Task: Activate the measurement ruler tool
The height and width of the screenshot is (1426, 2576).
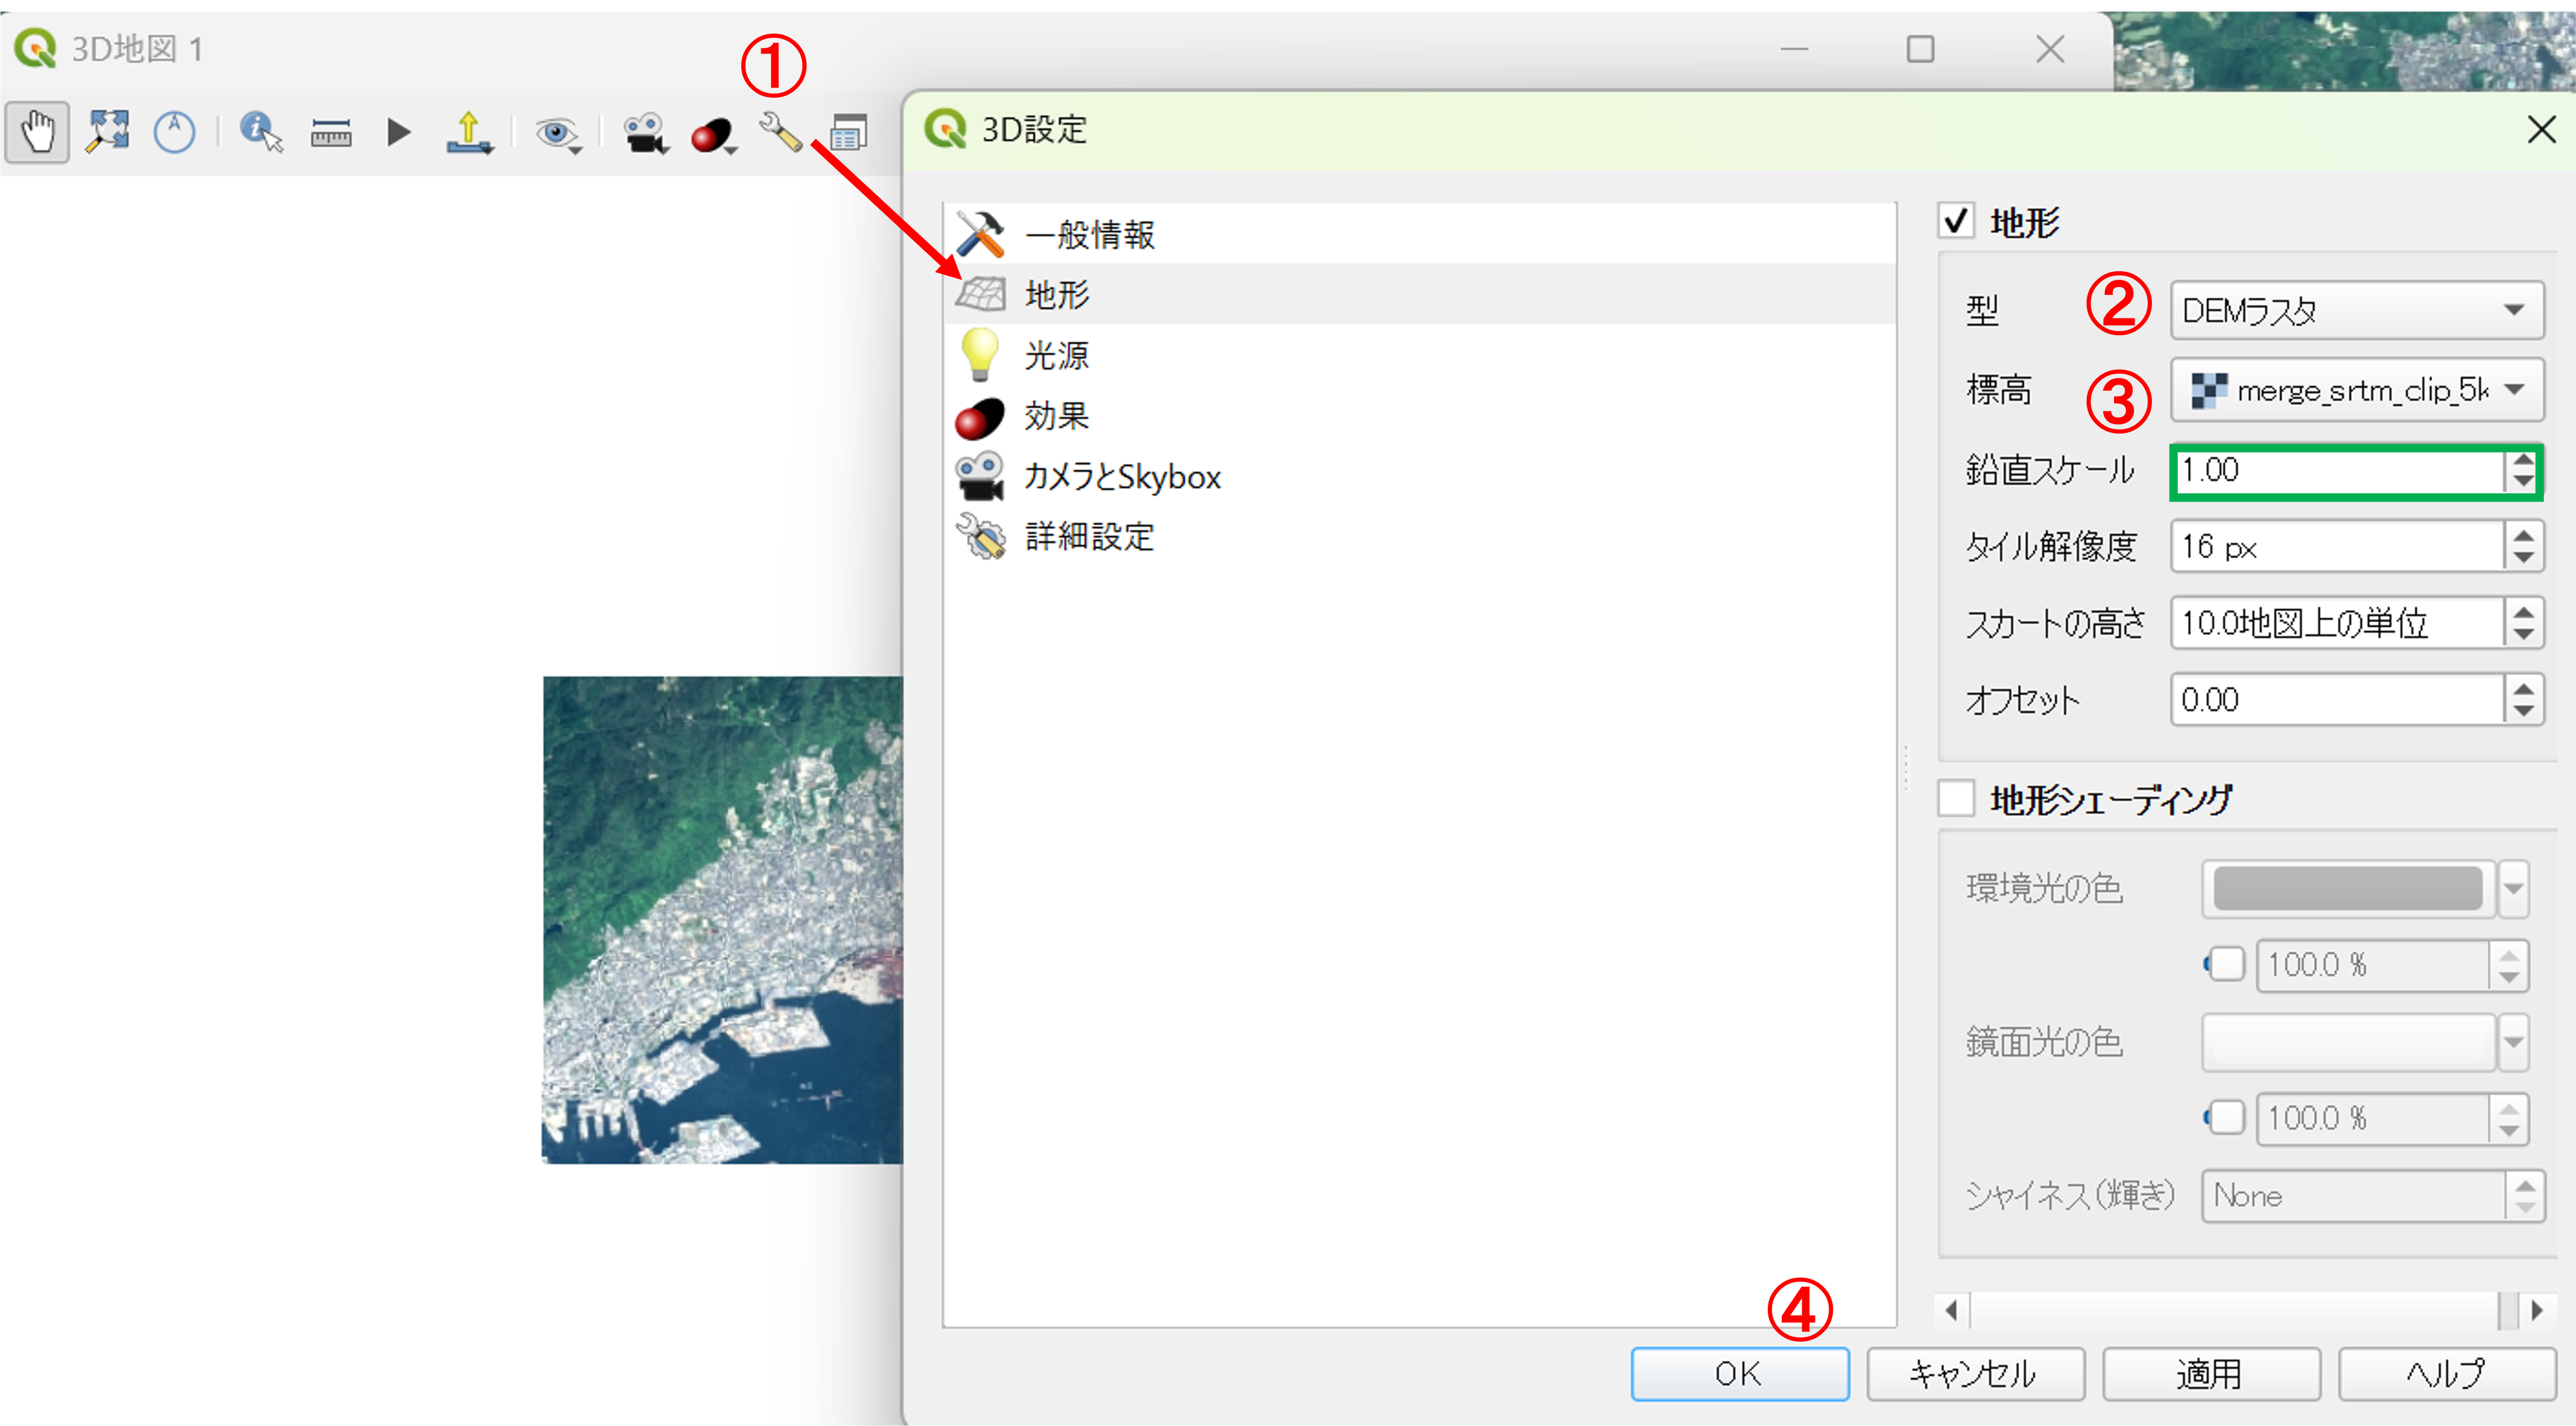Action: coord(330,132)
